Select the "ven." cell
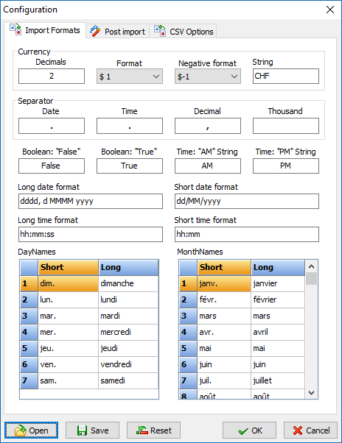 coord(68,364)
